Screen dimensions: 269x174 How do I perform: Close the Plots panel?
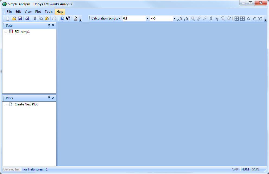53,98
